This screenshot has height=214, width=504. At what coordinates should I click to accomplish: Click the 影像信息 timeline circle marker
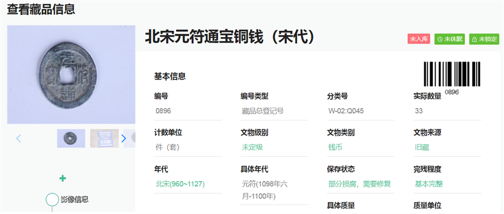[52, 199]
